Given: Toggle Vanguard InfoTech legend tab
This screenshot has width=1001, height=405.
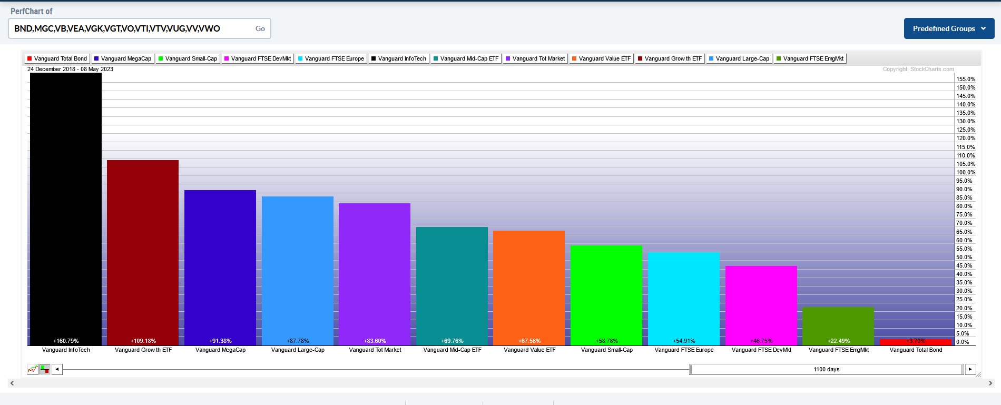Looking at the screenshot, I should [x=399, y=58].
